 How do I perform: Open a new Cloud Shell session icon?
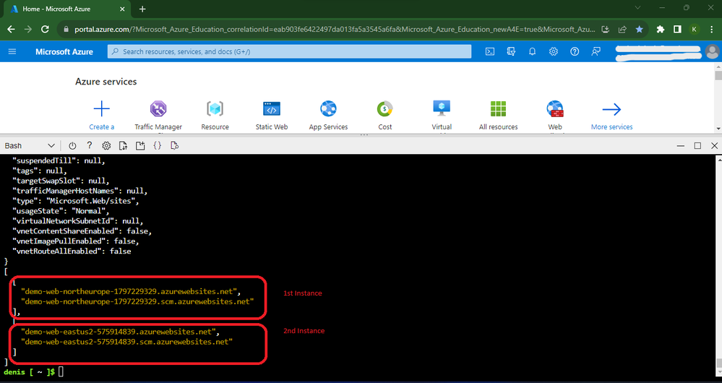(140, 145)
